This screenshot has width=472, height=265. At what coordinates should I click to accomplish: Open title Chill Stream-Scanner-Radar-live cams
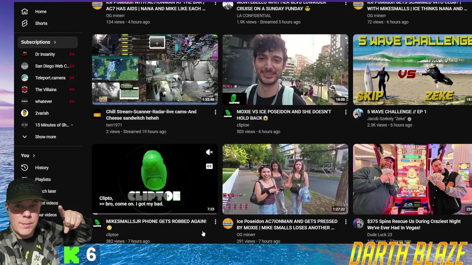151,115
